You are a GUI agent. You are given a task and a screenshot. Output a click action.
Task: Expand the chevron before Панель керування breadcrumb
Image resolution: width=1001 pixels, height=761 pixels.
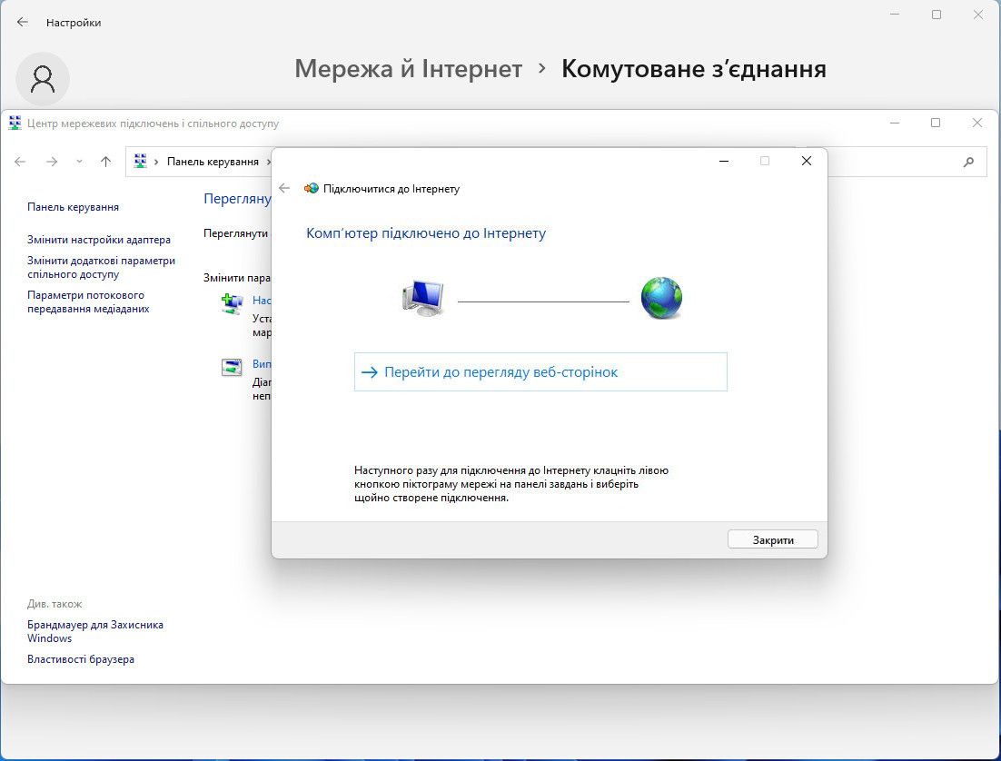tap(156, 162)
